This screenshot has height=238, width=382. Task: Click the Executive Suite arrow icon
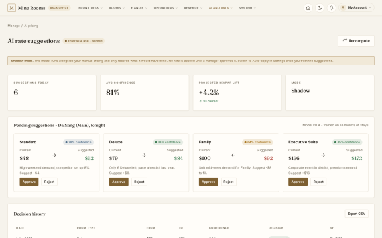click(x=323, y=155)
